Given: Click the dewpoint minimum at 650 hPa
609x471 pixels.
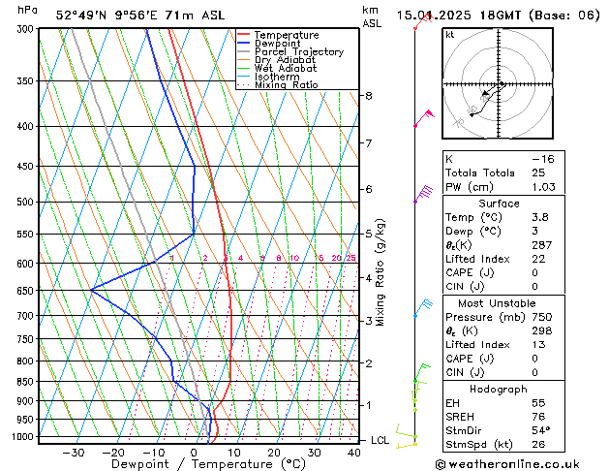Looking at the screenshot, I should [91, 290].
